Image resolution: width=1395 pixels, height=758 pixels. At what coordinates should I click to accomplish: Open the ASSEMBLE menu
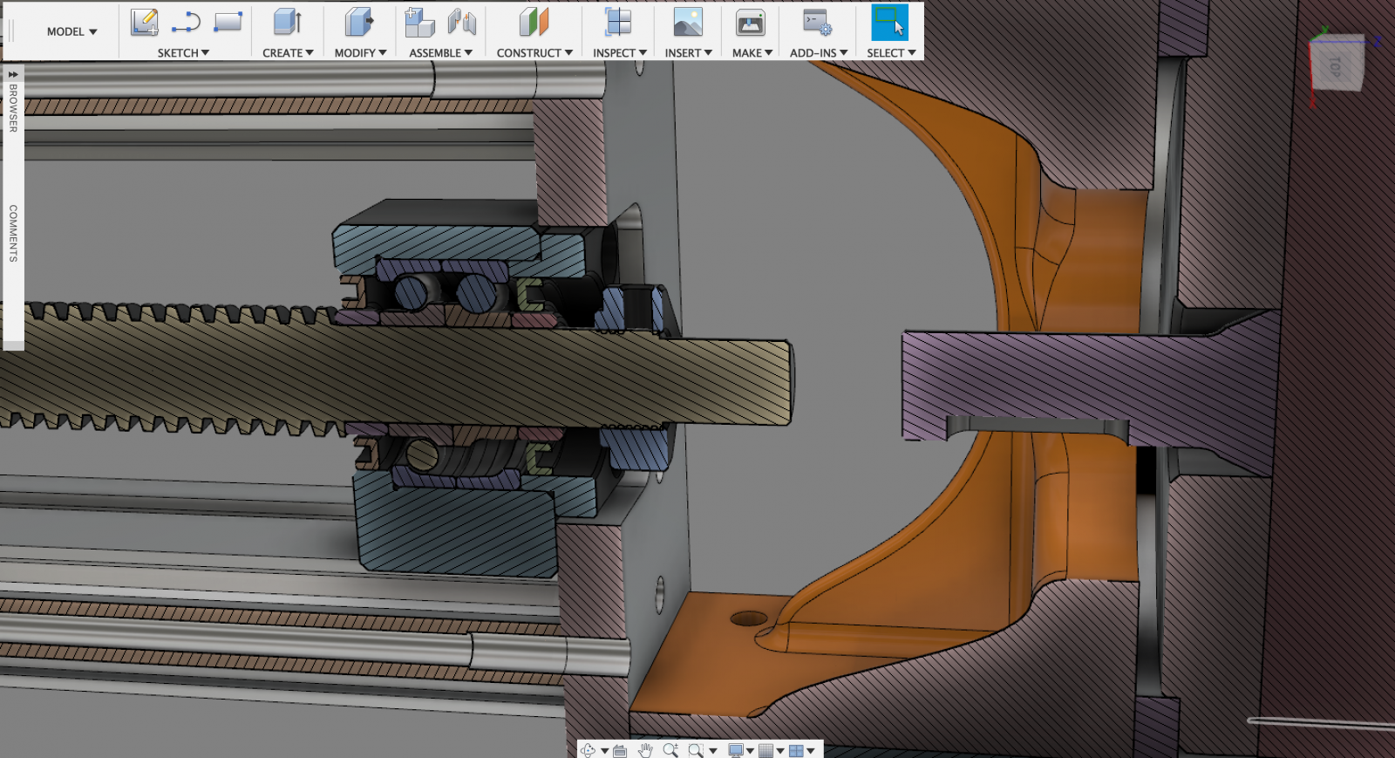coord(440,53)
